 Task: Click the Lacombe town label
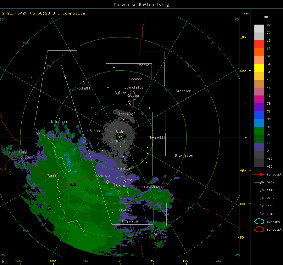point(136,79)
